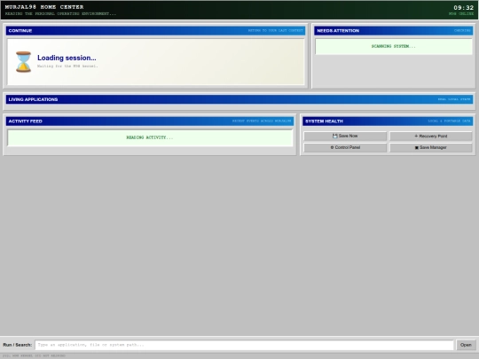Click the 'Run / Search:' label
Viewport: 479px width, 359px height.
click(x=18, y=345)
